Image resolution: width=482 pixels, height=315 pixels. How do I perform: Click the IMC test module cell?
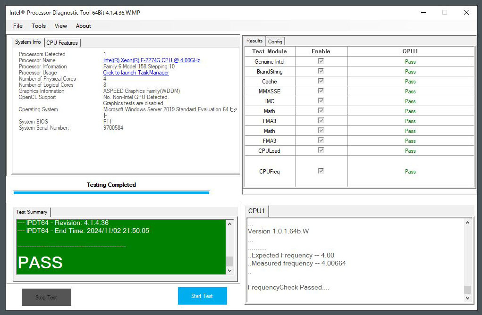click(x=270, y=101)
